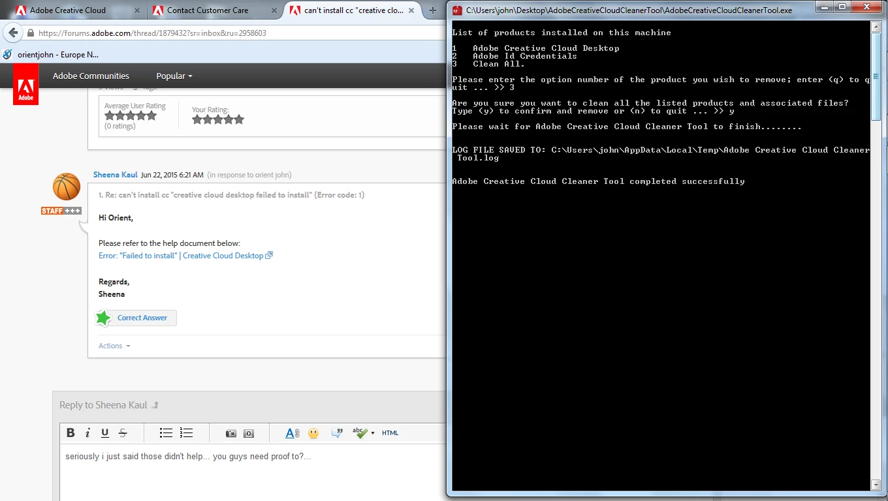
Task: Run spell check in the editor
Action: pos(360,433)
